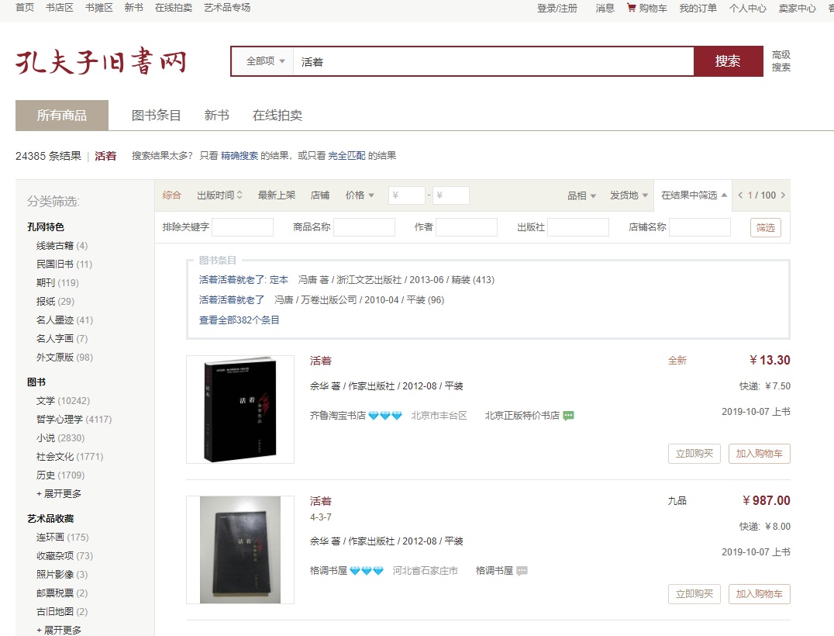Viewport: 834px width, 636px height.
Task: Open the 价格 sort dropdown
Action: (x=360, y=195)
